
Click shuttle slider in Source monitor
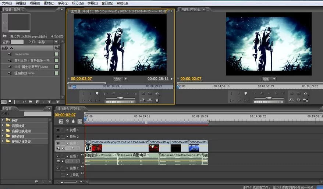(x=120, y=97)
